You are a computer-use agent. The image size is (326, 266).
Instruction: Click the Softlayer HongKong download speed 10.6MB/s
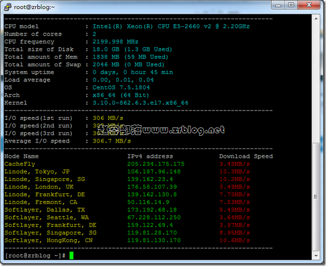234,240
